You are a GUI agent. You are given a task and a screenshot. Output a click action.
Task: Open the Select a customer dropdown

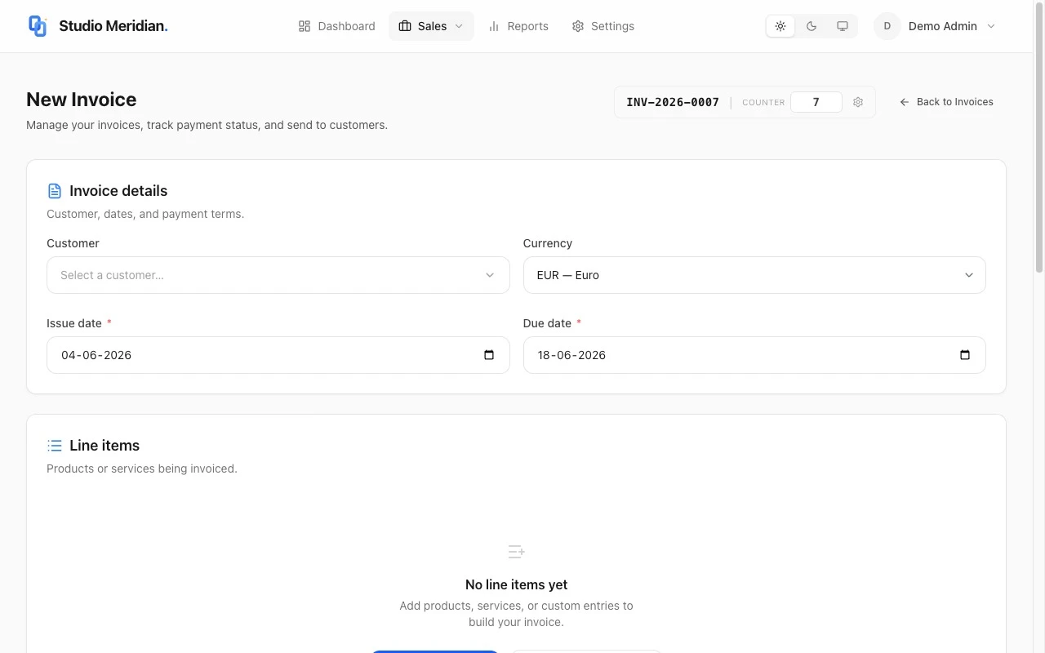point(278,275)
